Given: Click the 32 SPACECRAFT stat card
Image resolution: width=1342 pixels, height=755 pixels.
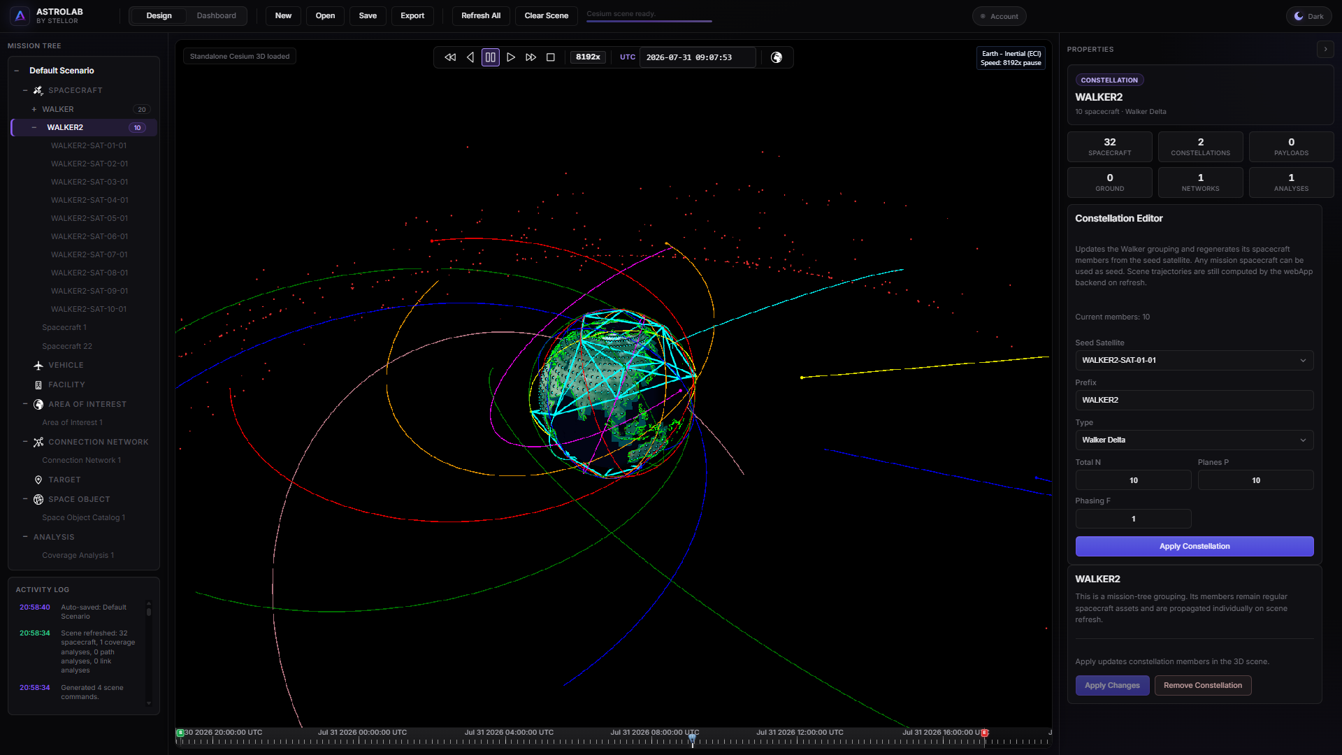Looking at the screenshot, I should point(1109,147).
